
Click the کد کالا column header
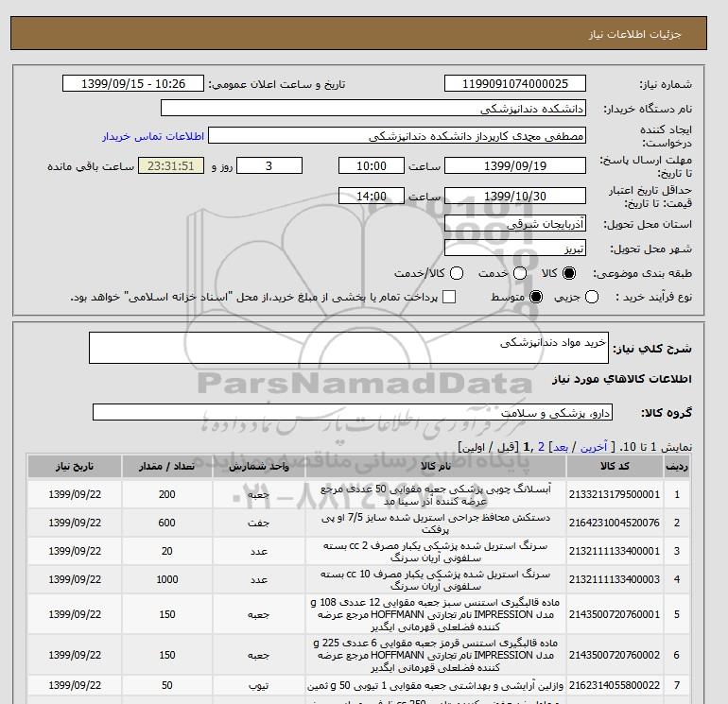click(615, 467)
